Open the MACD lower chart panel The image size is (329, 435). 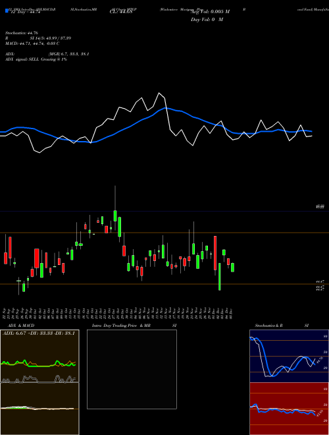click(39, 409)
